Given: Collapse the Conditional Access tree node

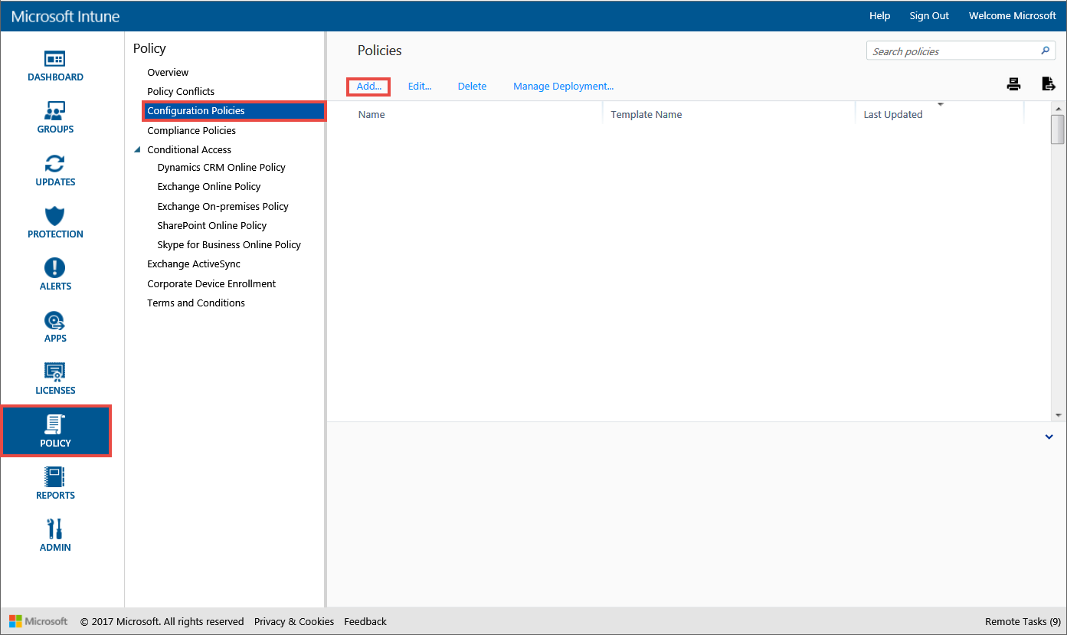Looking at the screenshot, I should point(137,150).
